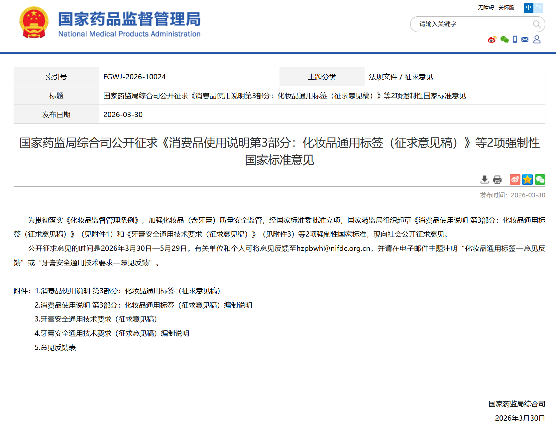Open attachment 4 牙膏安全通用技术要求 编制说明
This screenshot has width=556, height=424.
tap(112, 333)
